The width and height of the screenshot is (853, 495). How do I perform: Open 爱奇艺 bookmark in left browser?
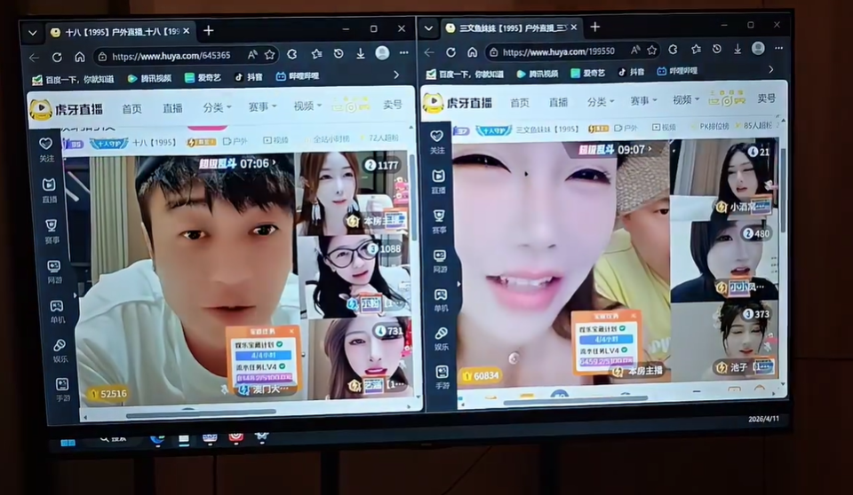(203, 78)
